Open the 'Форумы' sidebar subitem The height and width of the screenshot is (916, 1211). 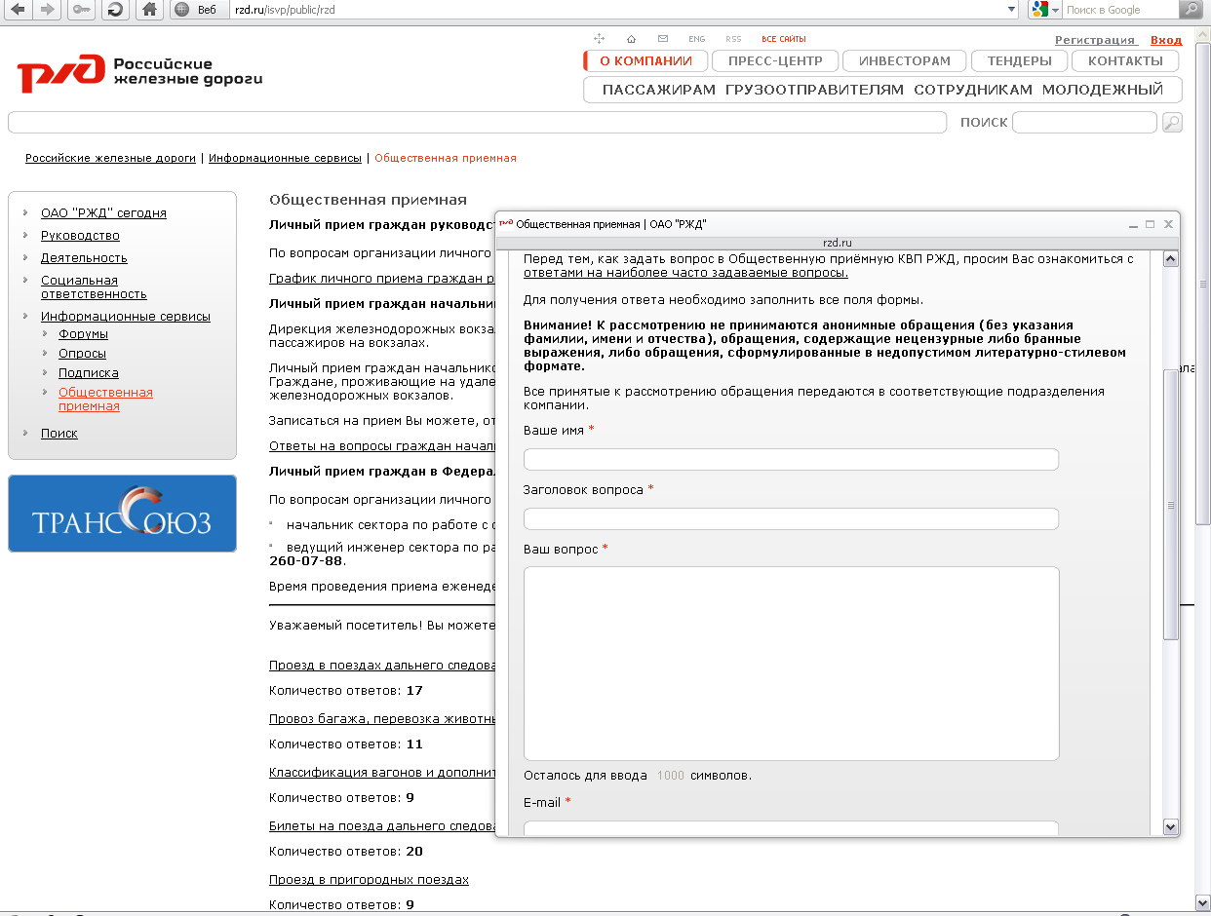83,333
